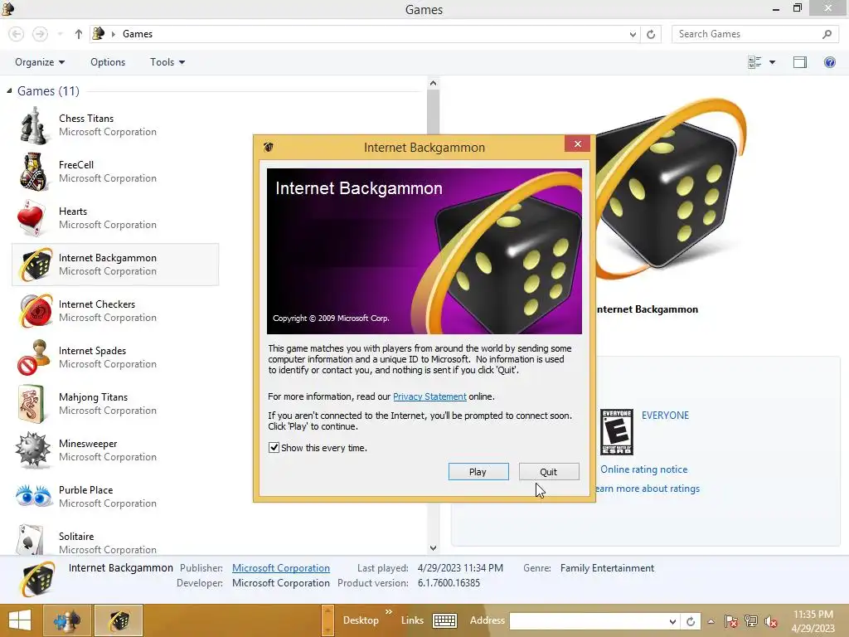Click the 'Family Entertainment' genre value

click(607, 568)
